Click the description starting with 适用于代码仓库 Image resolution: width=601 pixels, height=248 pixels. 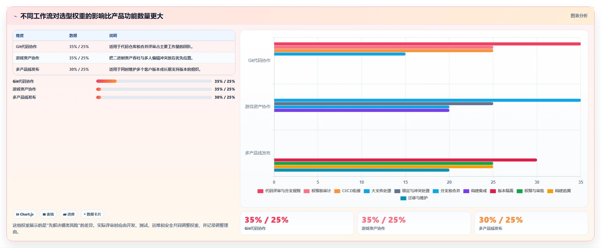tap(152, 47)
